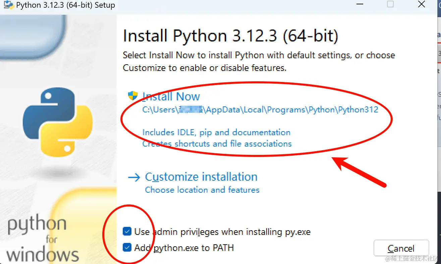441x264 pixels.
Task: Uncheck Use admin privileges when installing py.exe
Action: click(127, 232)
